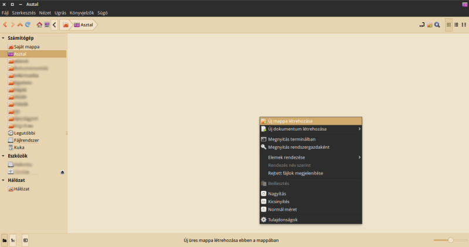Viewport: 469px width, 247px height.
Task: Open the Súgó menu
Action: [103, 13]
